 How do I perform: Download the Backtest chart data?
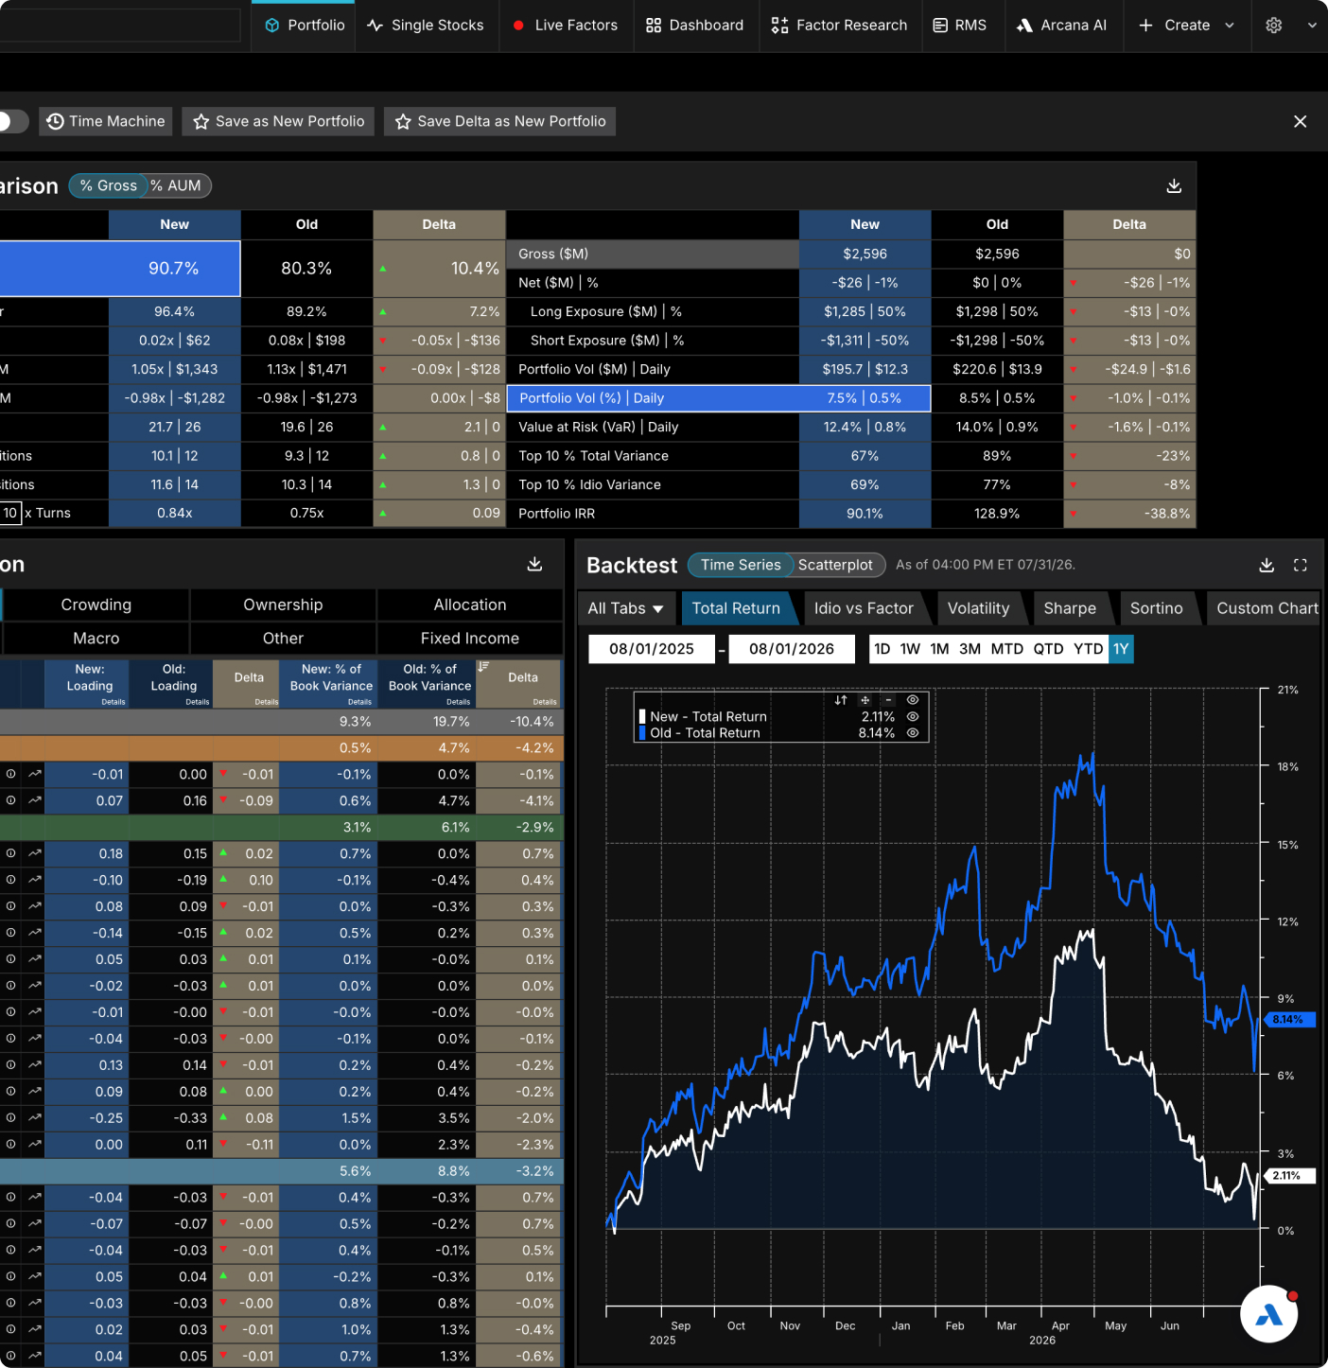(x=1267, y=565)
